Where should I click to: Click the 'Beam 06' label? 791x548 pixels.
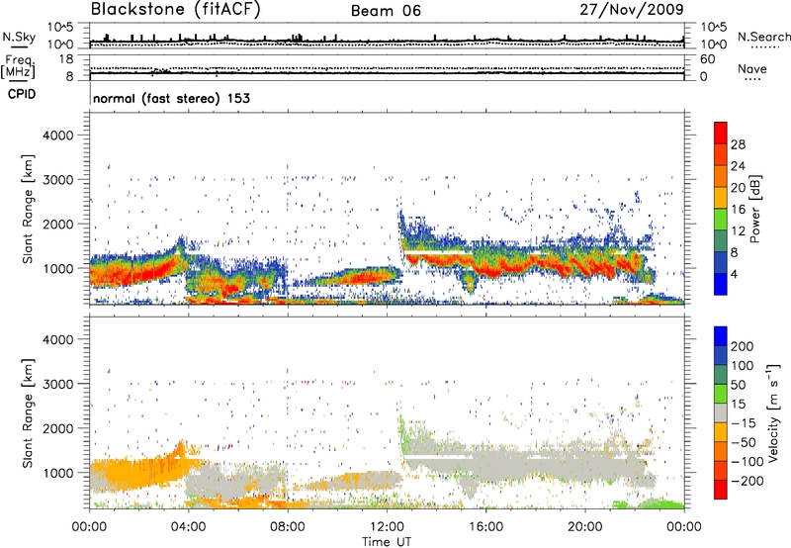386,11
